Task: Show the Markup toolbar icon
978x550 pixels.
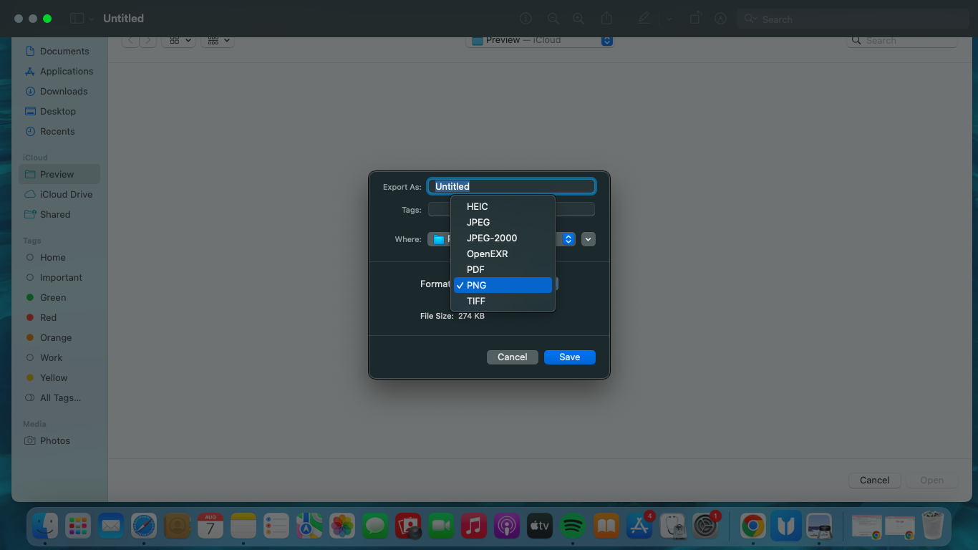Action: point(720,19)
